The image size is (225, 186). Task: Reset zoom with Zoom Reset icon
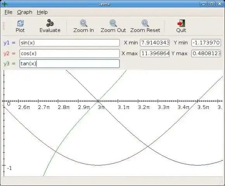tap(145, 23)
